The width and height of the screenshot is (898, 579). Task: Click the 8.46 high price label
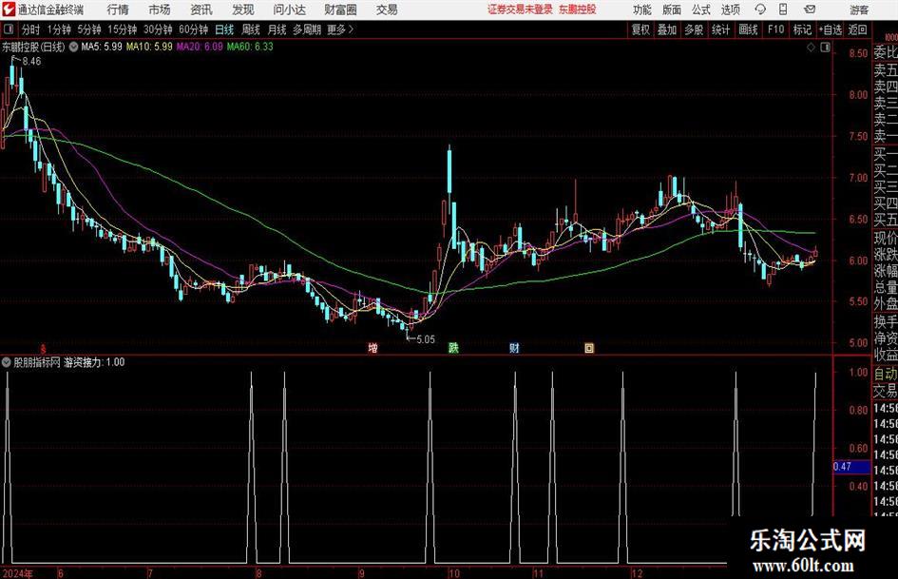(x=31, y=62)
